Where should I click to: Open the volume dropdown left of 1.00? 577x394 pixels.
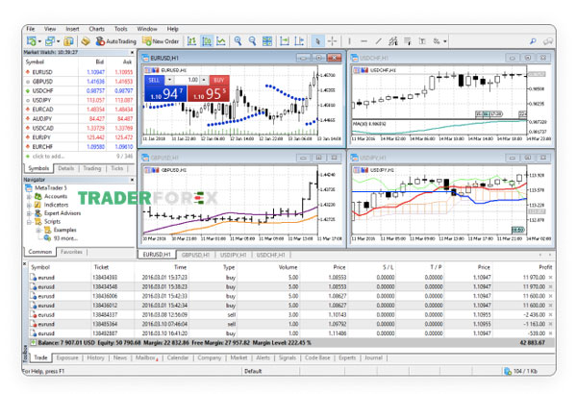(169, 80)
